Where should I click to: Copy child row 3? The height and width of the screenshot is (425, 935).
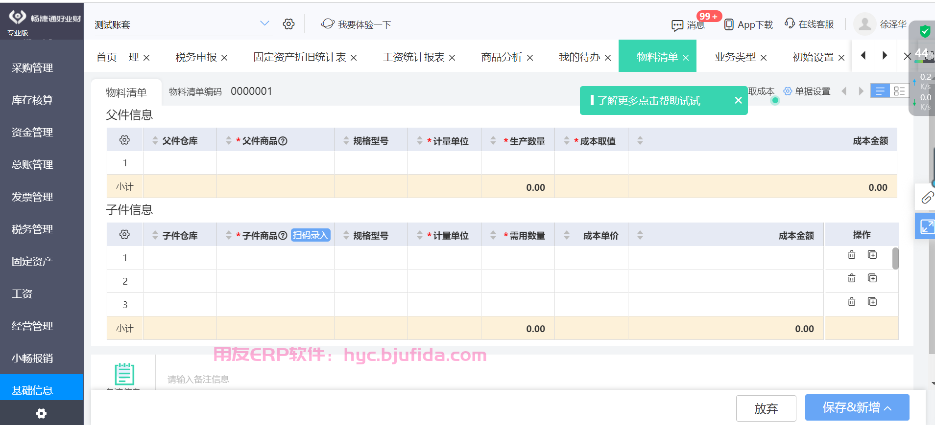pyautogui.click(x=872, y=302)
